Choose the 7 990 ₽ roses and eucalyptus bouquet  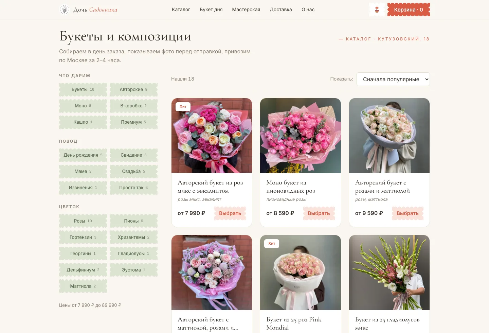230,213
